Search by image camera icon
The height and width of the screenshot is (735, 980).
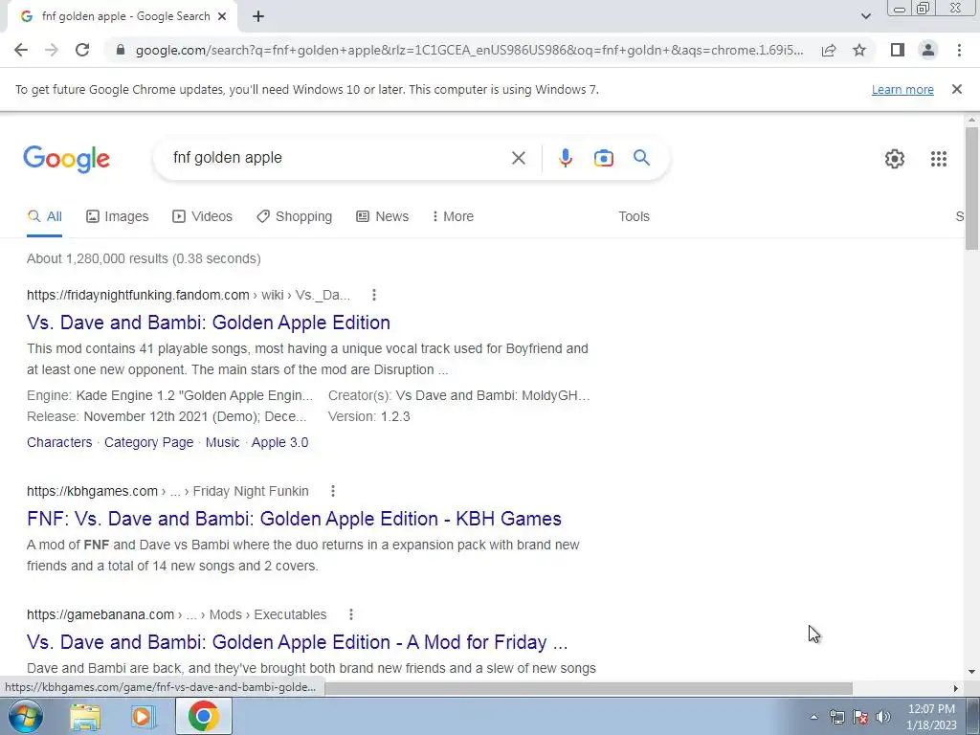tap(603, 158)
